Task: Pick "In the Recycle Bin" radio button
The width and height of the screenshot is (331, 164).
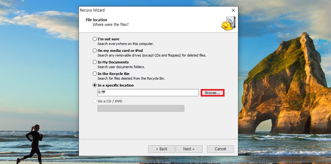Action: [95, 74]
